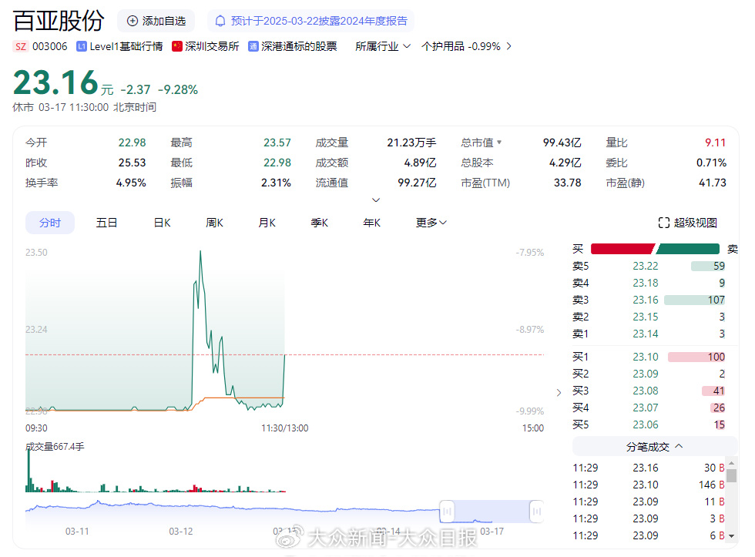The image size is (755, 557).
Task: Click the 买2 price 23.09 row
Action: tap(649, 374)
